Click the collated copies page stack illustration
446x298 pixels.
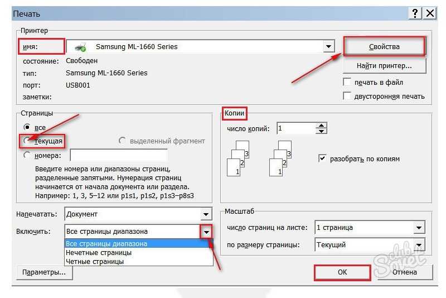coord(238,158)
